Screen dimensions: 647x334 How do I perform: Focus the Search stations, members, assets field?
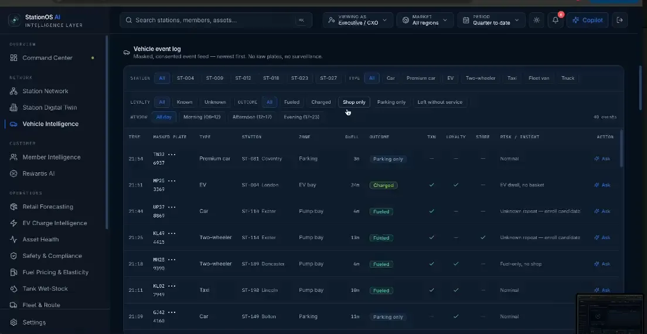[x=216, y=20]
